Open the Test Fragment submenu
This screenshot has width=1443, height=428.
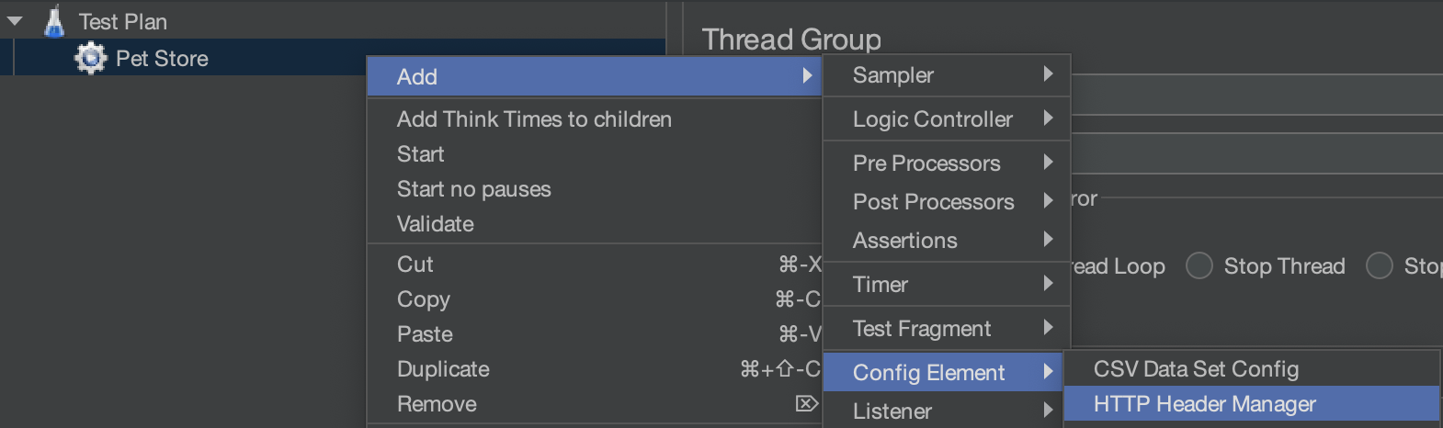tap(947, 329)
